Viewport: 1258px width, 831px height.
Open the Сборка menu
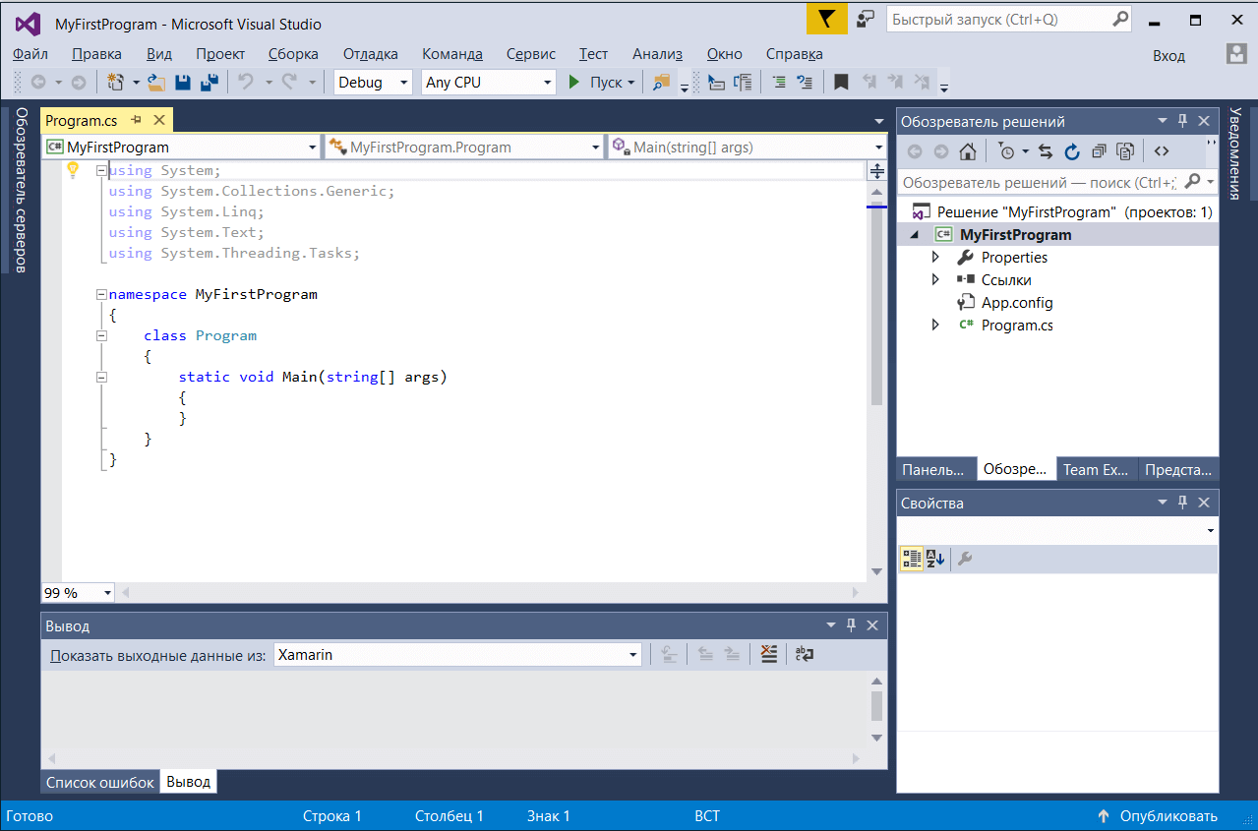[293, 54]
